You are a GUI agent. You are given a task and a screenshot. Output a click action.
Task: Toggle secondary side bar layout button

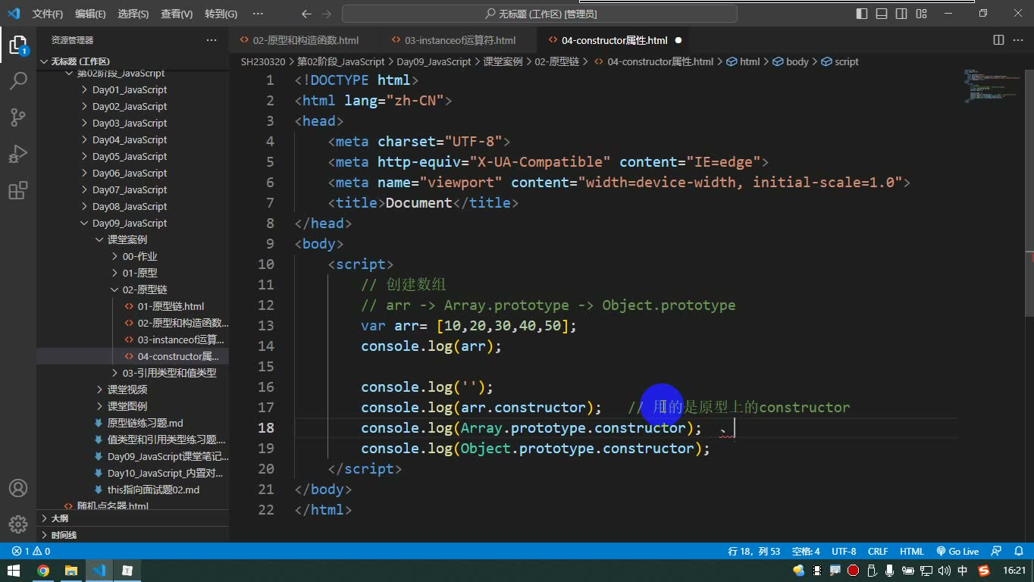pyautogui.click(x=901, y=14)
